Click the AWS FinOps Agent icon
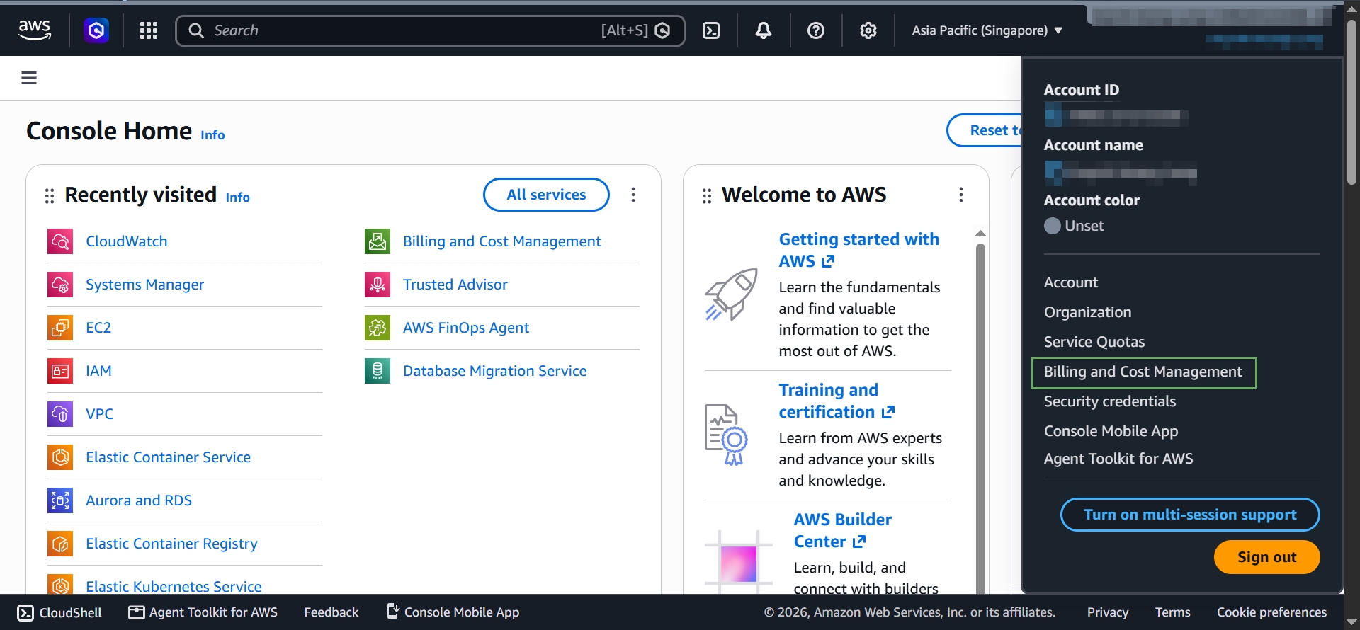The height and width of the screenshot is (630, 1360). click(x=378, y=328)
